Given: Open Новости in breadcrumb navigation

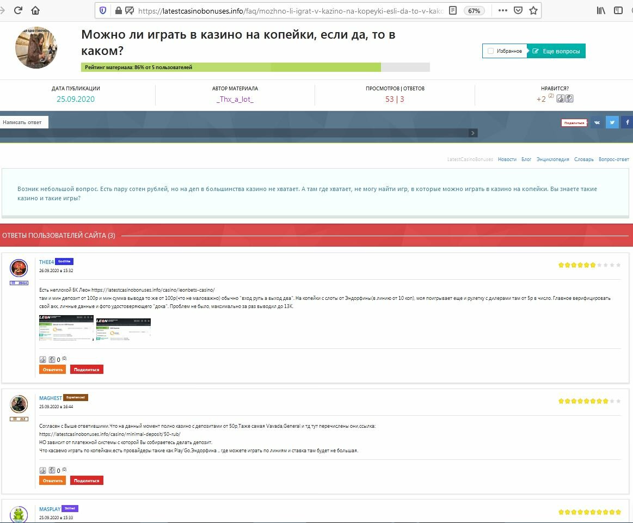Looking at the screenshot, I should tap(507, 159).
